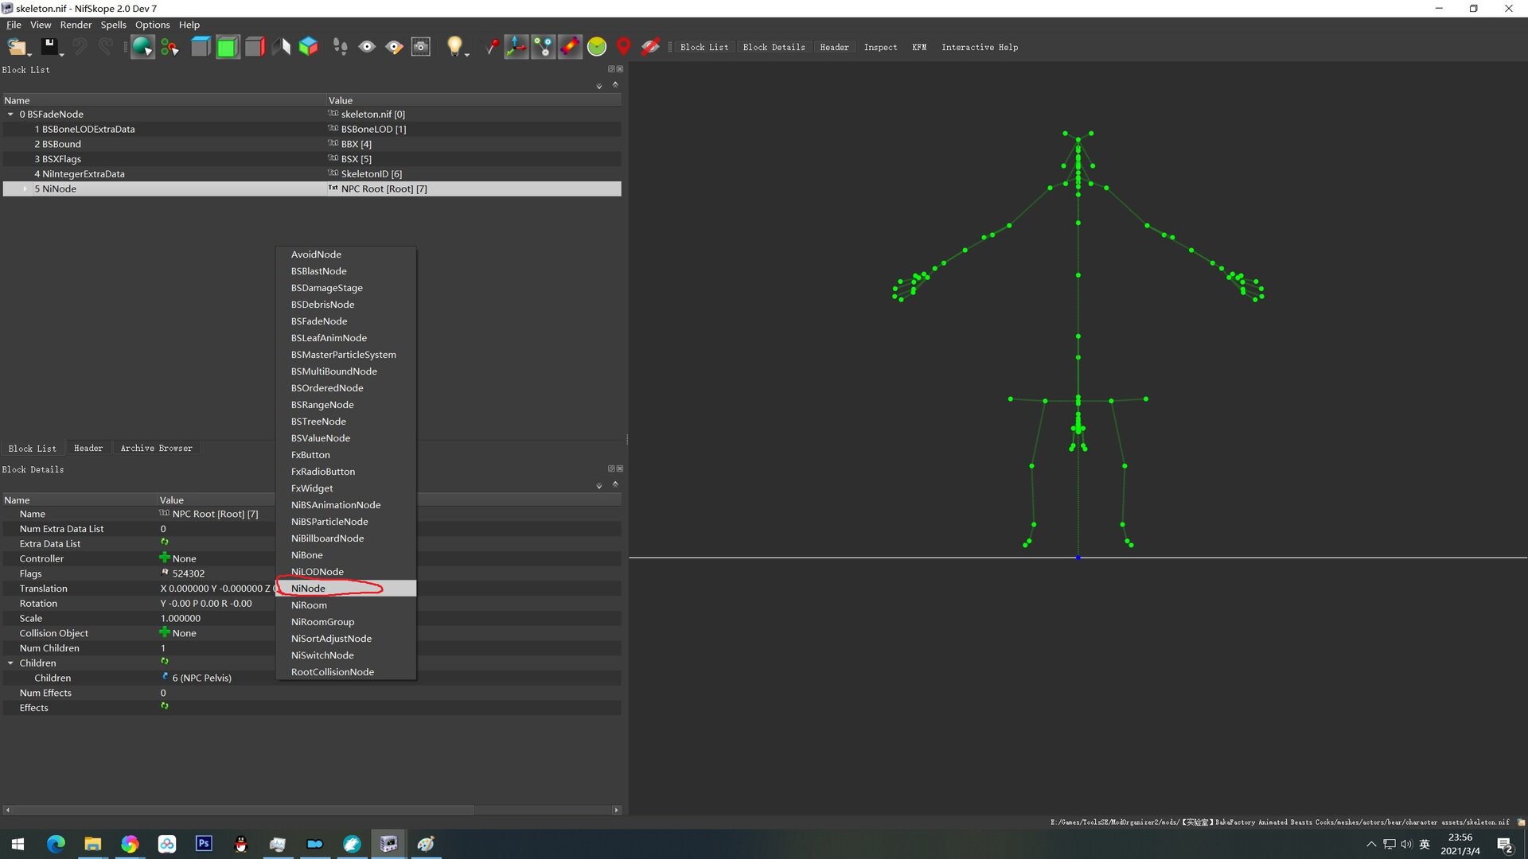Click the screenshot camera icon

[421, 47]
